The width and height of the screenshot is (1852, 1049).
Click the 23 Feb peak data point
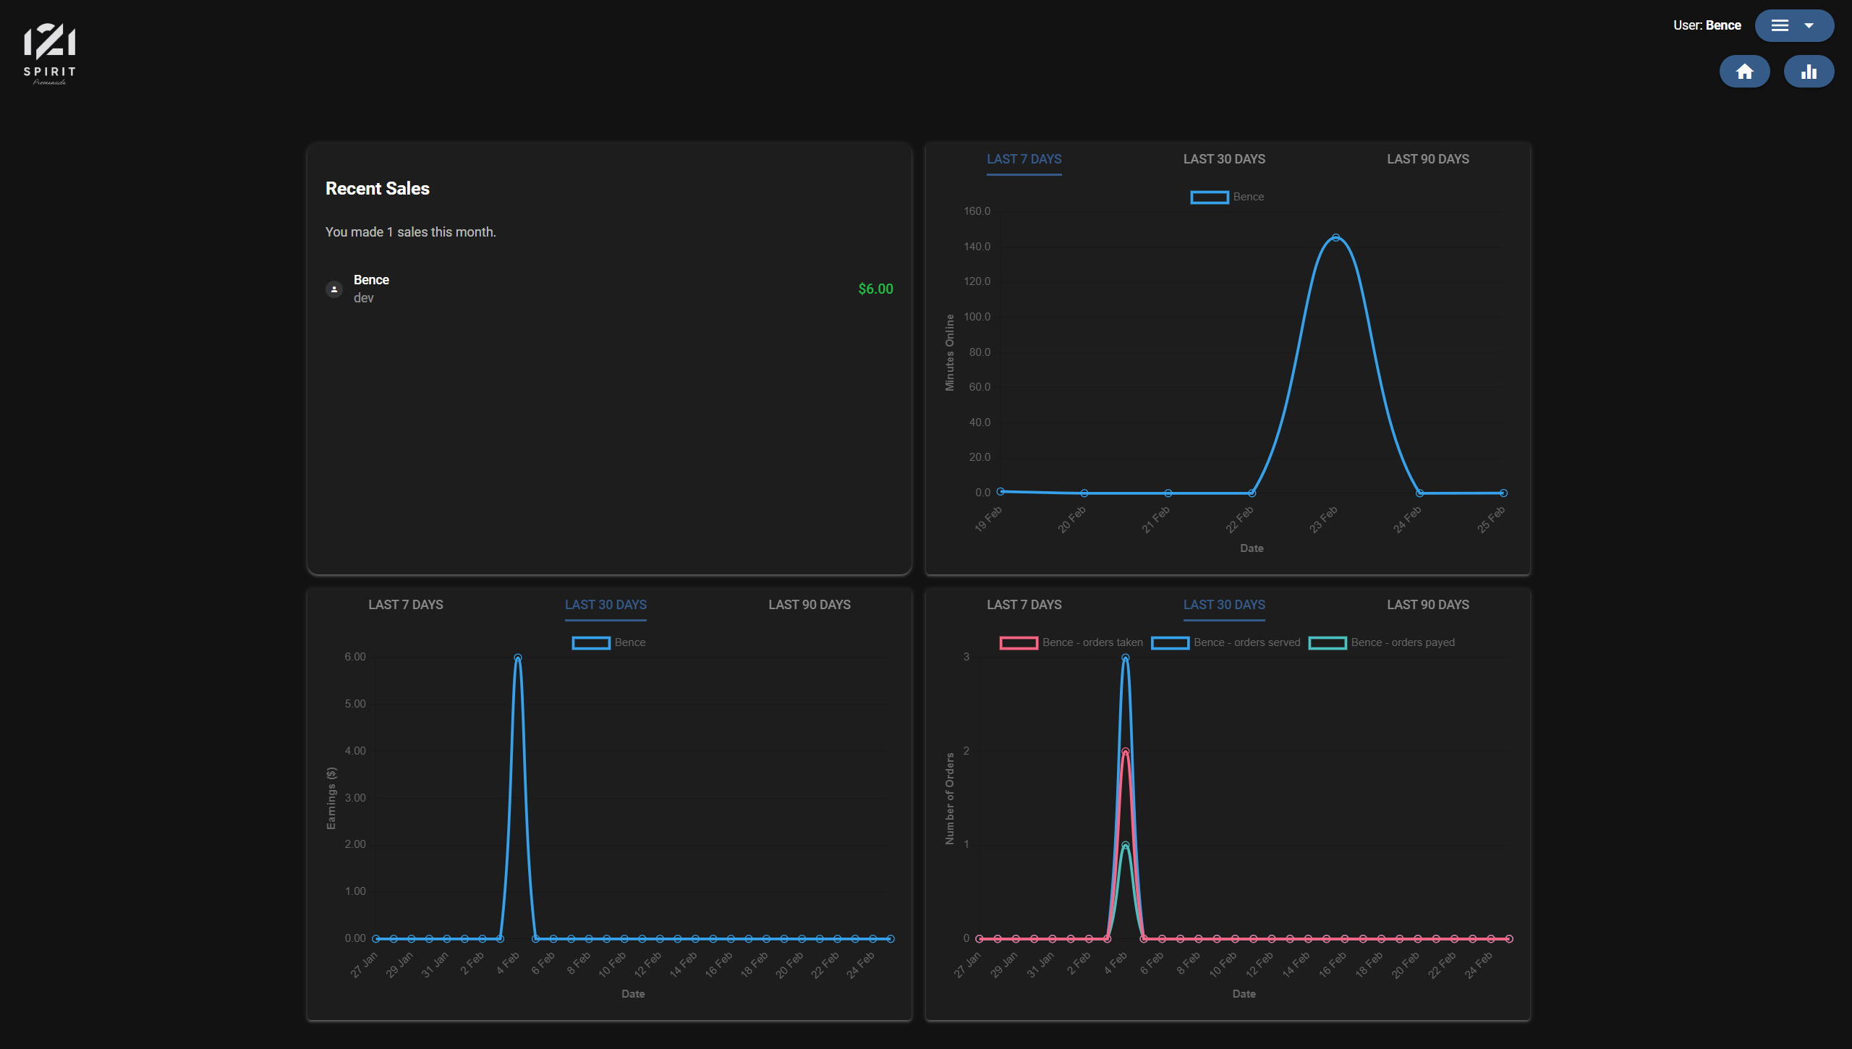(x=1335, y=237)
